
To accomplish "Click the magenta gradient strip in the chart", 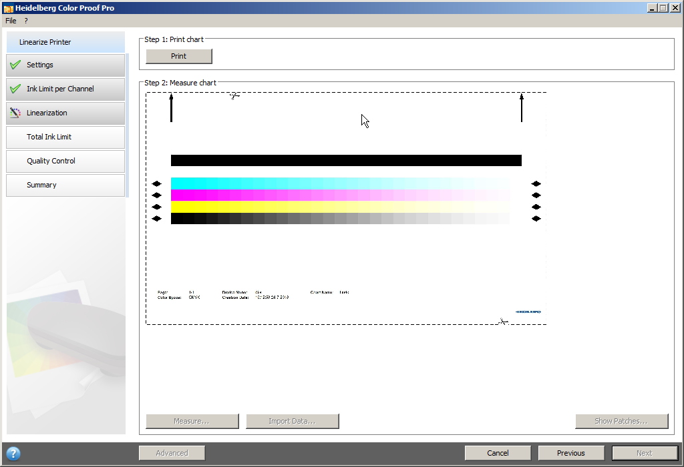I will click(340, 195).
